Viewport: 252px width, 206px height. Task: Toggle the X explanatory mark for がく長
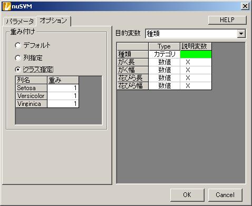click(196, 62)
